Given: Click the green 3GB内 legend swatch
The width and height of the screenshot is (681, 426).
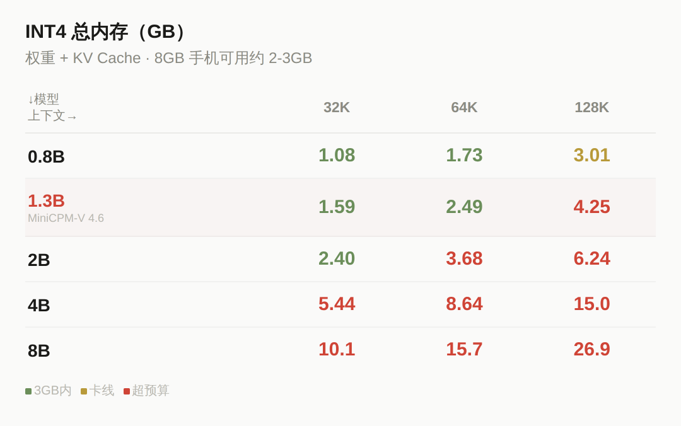Looking at the screenshot, I should [x=28, y=391].
